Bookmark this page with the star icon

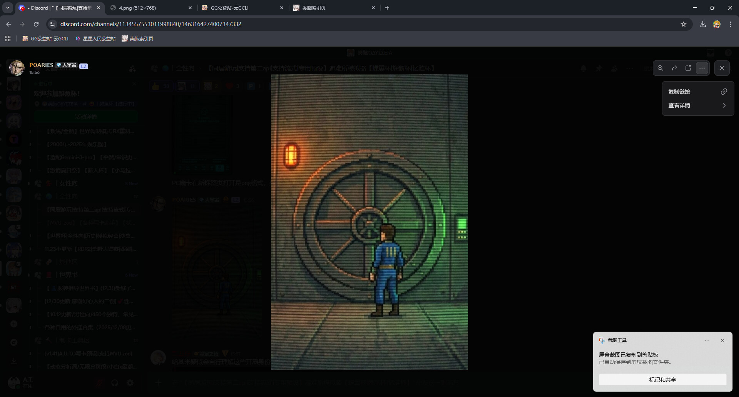pyautogui.click(x=684, y=24)
